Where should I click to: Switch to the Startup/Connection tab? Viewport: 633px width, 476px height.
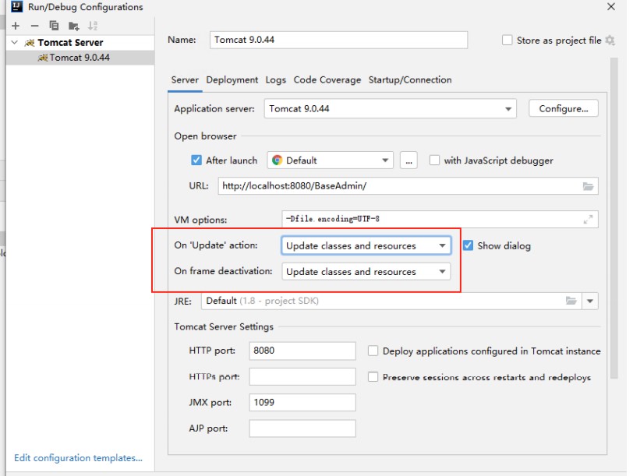pos(410,80)
